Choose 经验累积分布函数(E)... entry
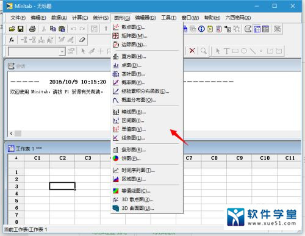The height and width of the screenshot is (236, 305). pyautogui.click(x=147, y=91)
